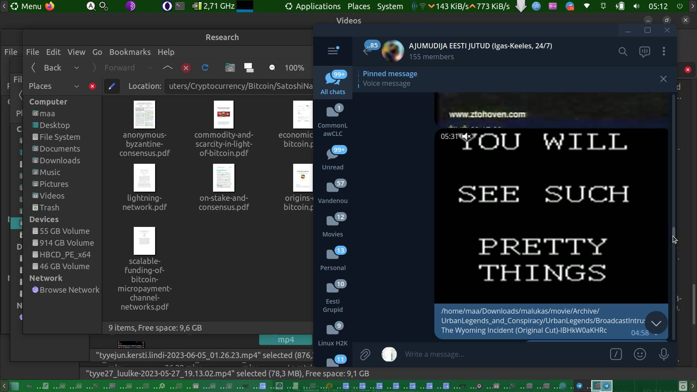This screenshot has width=697, height=392.
Task: Select commodity-and-scarcity-in-light-of-bitcoin.pdf
Action: [224, 129]
